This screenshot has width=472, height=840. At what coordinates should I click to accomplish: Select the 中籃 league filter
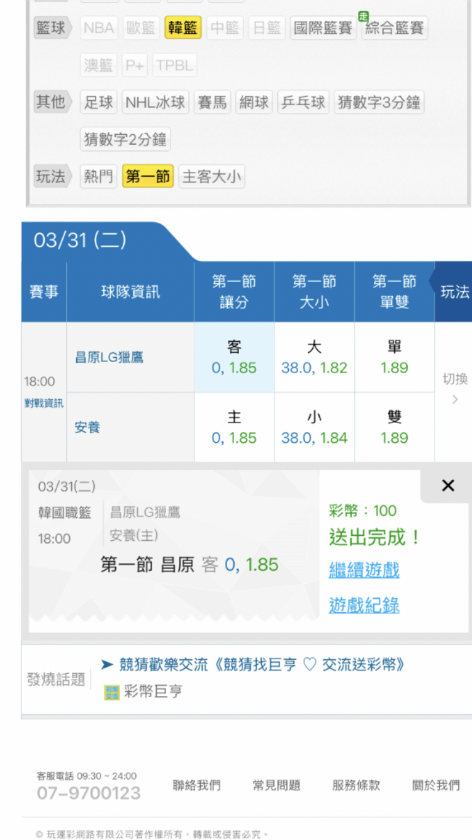[x=225, y=28]
